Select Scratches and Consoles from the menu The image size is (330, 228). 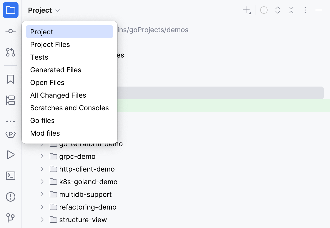[70, 108]
